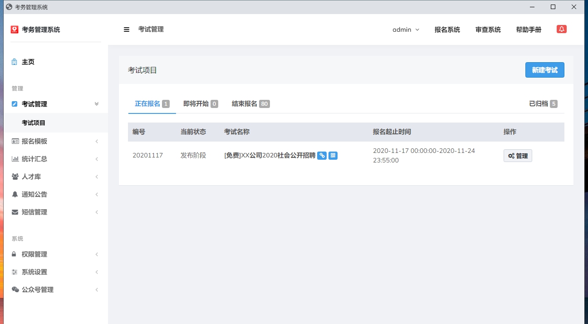
Task: Select the 权限管理 lock icon
Action: click(14, 254)
